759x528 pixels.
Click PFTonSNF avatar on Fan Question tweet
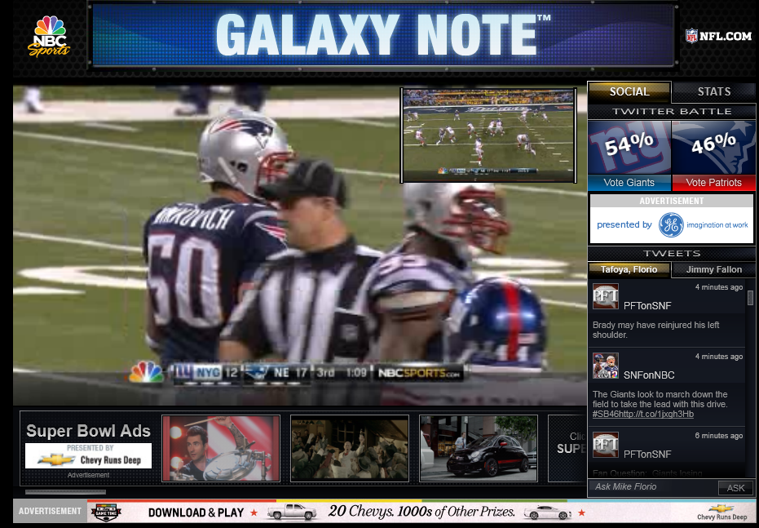pos(606,445)
